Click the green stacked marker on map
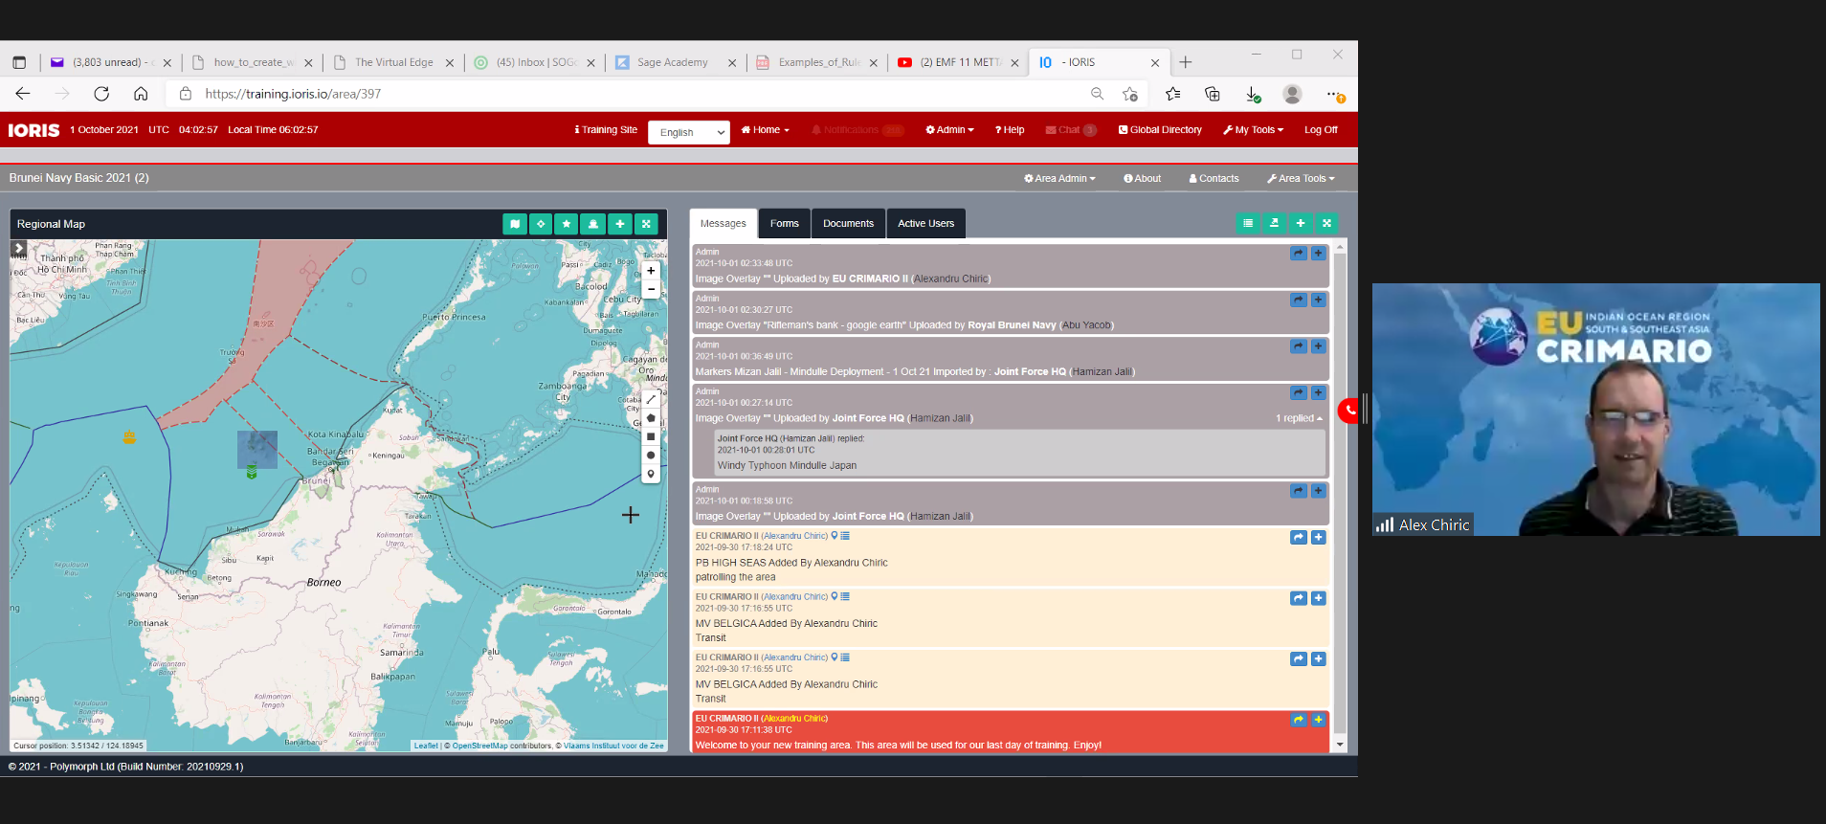The image size is (1826, 824). pyautogui.click(x=252, y=472)
